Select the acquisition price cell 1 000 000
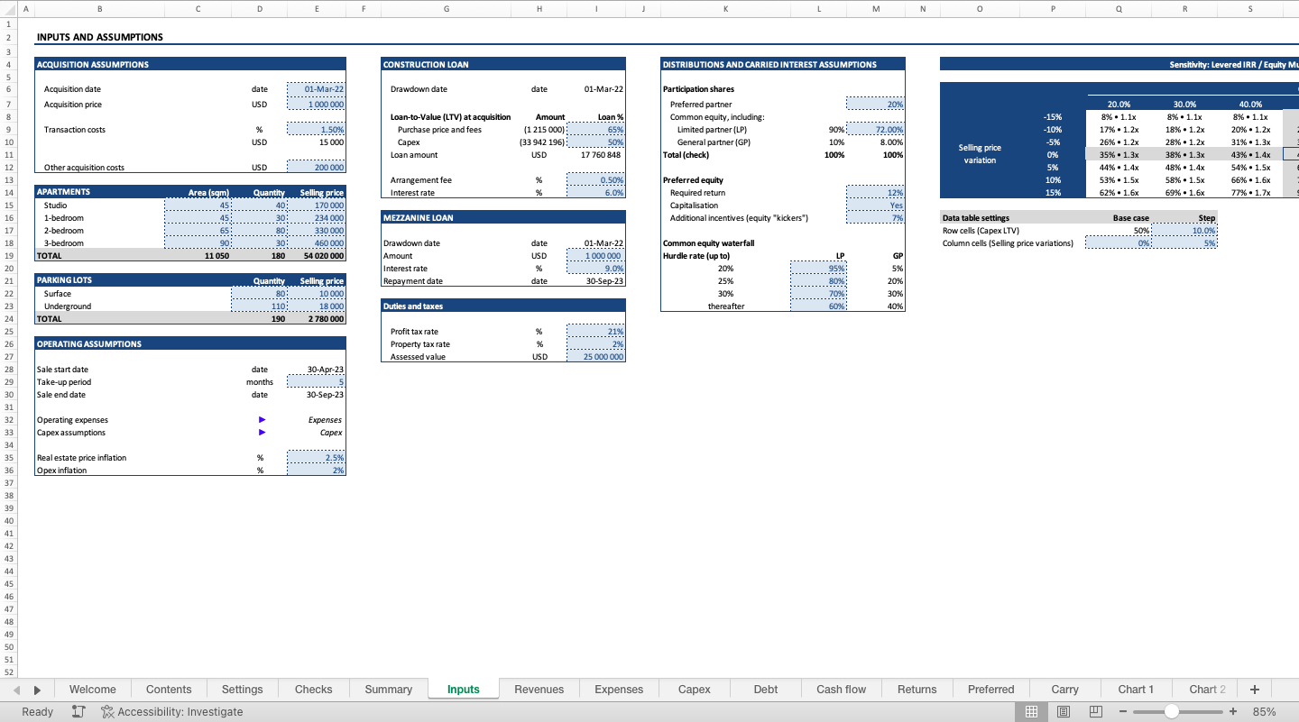The height and width of the screenshot is (722, 1299). [317, 105]
